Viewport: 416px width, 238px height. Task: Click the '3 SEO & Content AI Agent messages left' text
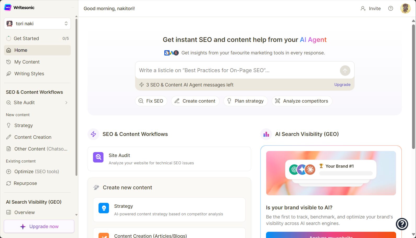point(190,85)
